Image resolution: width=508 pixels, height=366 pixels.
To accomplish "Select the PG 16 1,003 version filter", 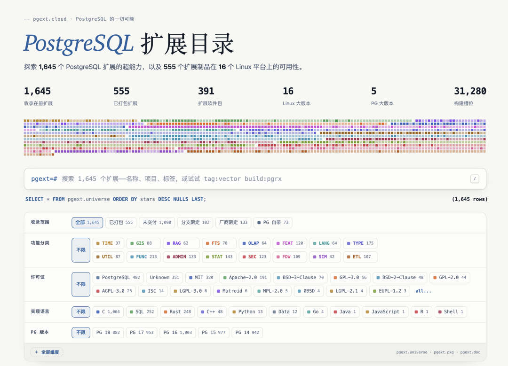I will pyautogui.click(x=177, y=332).
